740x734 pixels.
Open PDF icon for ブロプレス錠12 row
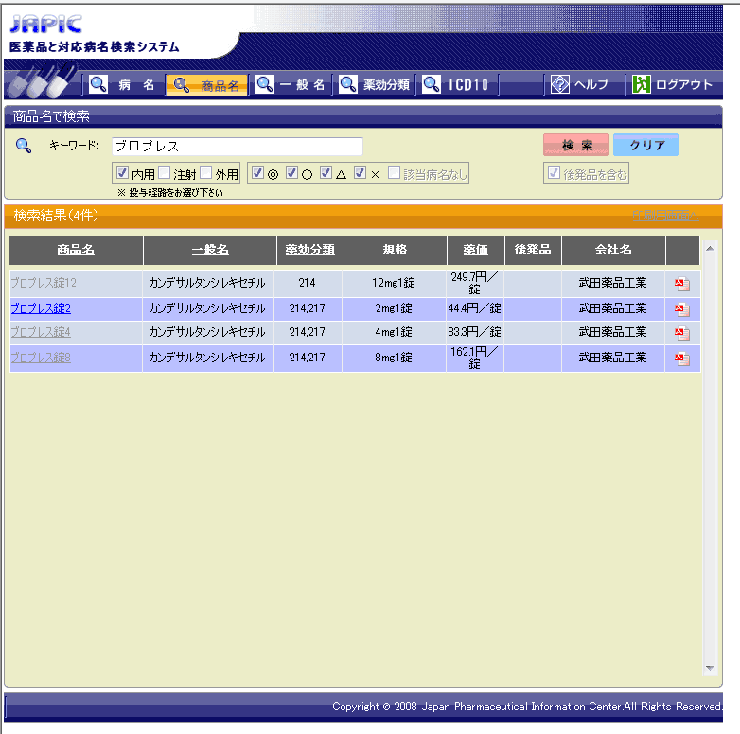click(x=681, y=283)
